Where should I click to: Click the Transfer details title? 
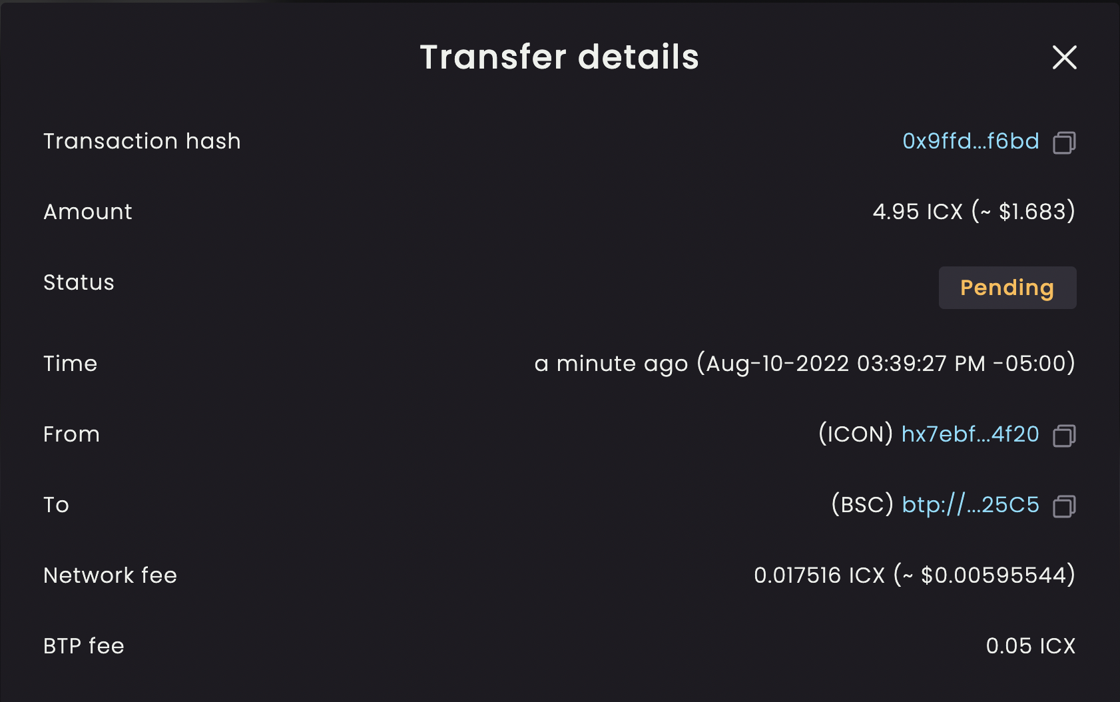559,57
